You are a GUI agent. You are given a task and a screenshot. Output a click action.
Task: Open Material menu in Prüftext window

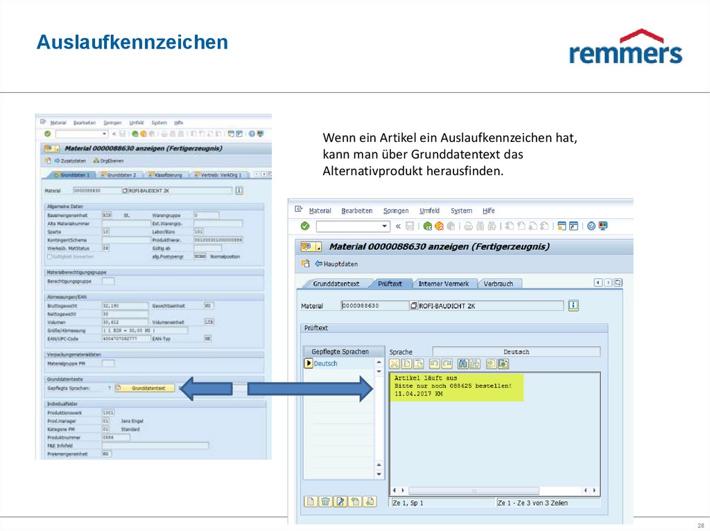tap(320, 210)
